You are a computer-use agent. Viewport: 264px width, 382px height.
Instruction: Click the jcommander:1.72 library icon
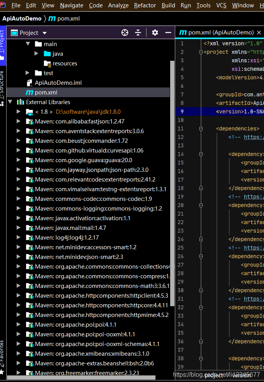(x=29, y=141)
